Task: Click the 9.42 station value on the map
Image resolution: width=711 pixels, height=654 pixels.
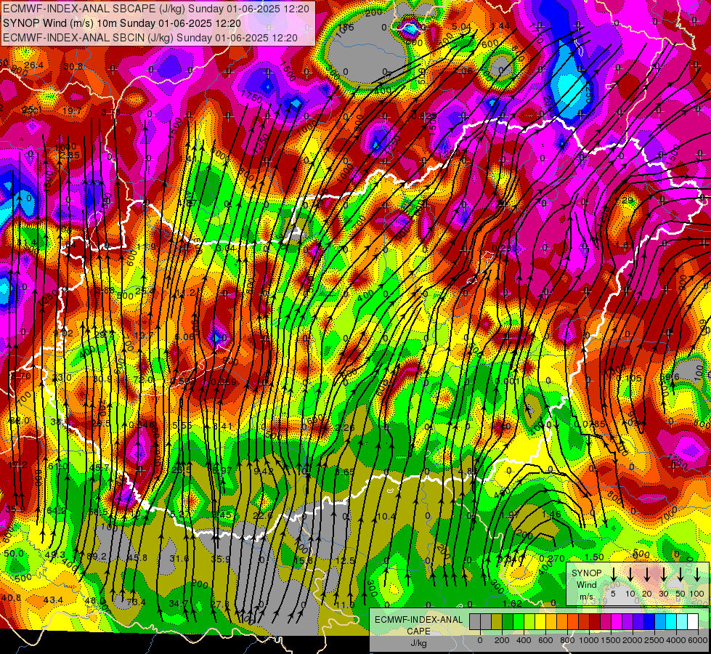Action: pyautogui.click(x=264, y=471)
